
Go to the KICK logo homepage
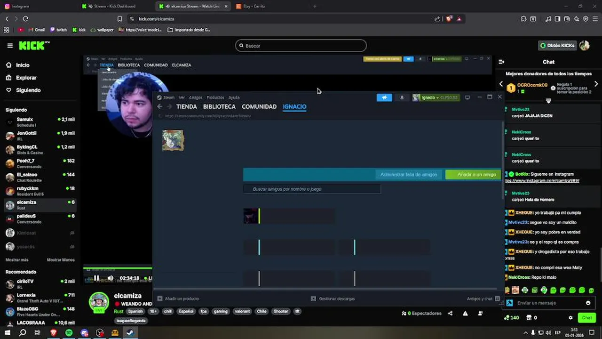(x=34, y=46)
